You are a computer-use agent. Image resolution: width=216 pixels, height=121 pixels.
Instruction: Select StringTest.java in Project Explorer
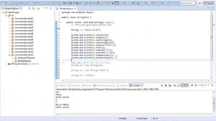point(24,61)
